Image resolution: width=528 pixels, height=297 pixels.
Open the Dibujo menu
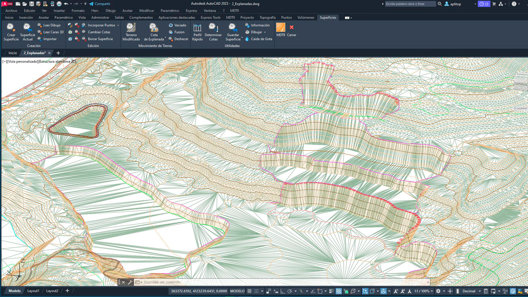111,11
